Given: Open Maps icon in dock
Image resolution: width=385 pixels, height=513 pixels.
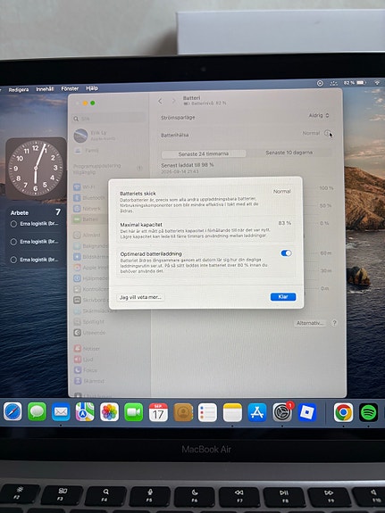Looking at the screenshot, I should [x=85, y=411].
